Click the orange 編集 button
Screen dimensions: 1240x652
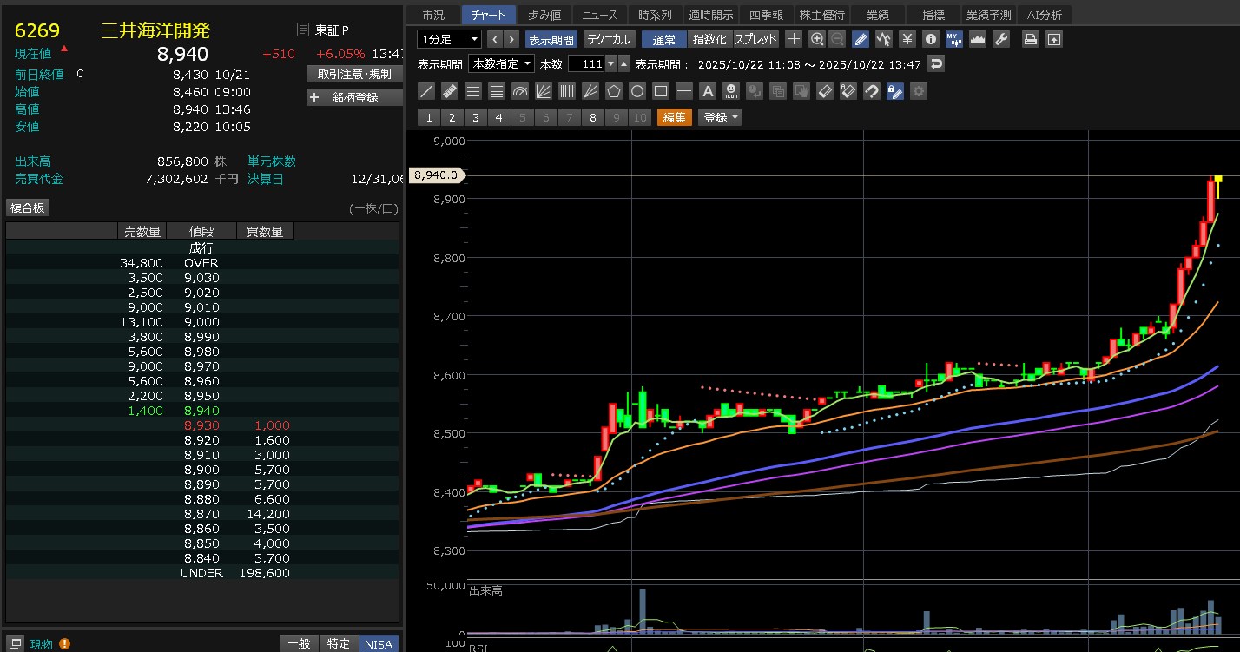(x=675, y=117)
